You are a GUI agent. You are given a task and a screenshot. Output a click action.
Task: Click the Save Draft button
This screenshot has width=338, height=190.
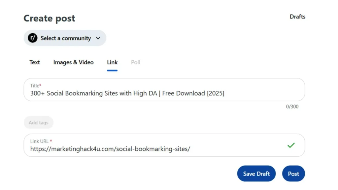(x=256, y=173)
